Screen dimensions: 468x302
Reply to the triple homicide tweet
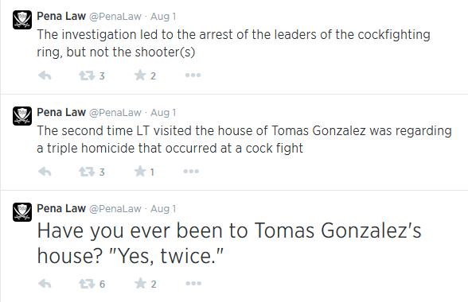point(45,172)
